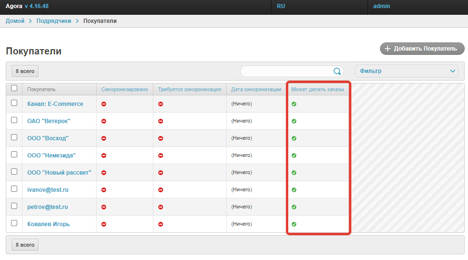Image resolution: width=468 pixels, height=260 pixels.
Task: Click green can-order icon for ООО "Восход"
Action: tap(294, 138)
